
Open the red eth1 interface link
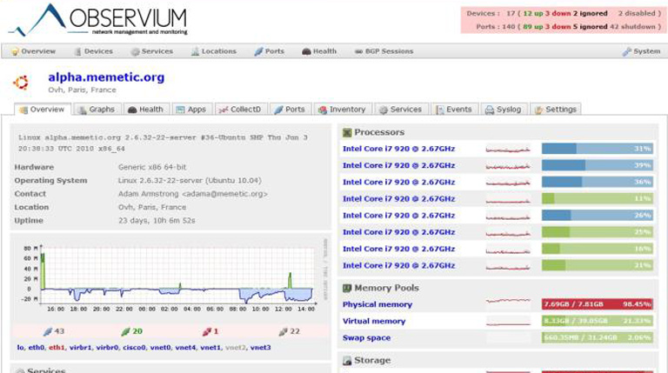pos(57,348)
